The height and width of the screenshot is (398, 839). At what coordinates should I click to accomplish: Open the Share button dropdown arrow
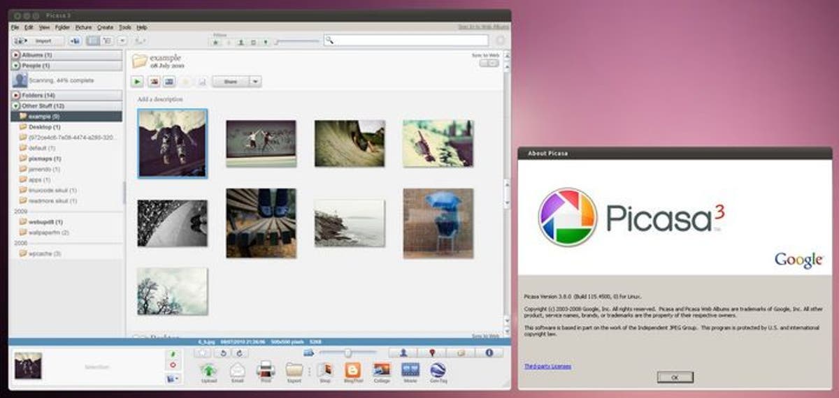255,82
